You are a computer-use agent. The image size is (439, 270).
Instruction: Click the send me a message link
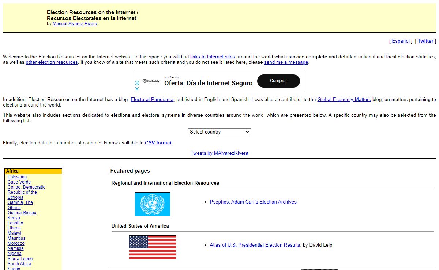point(286,62)
